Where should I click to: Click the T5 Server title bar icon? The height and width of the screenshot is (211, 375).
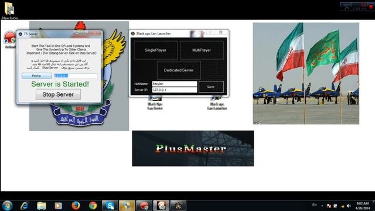click(x=21, y=34)
